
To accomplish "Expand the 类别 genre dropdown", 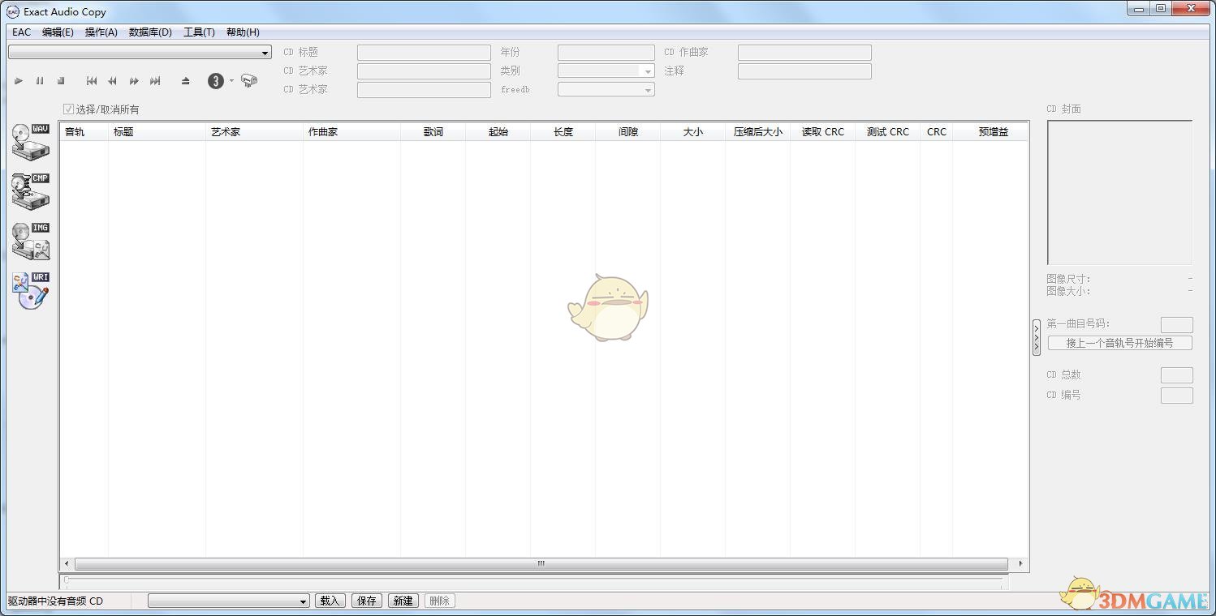I will point(606,71).
